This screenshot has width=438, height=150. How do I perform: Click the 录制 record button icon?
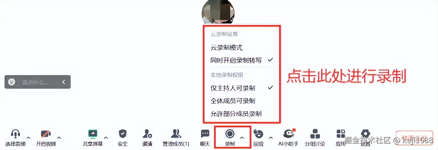click(230, 134)
